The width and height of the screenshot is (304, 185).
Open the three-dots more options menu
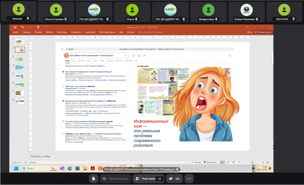189,179
